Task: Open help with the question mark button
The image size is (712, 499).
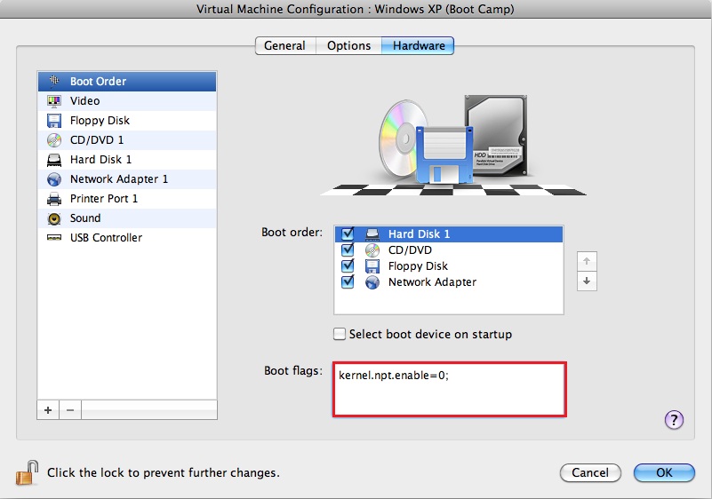Action: point(674,420)
